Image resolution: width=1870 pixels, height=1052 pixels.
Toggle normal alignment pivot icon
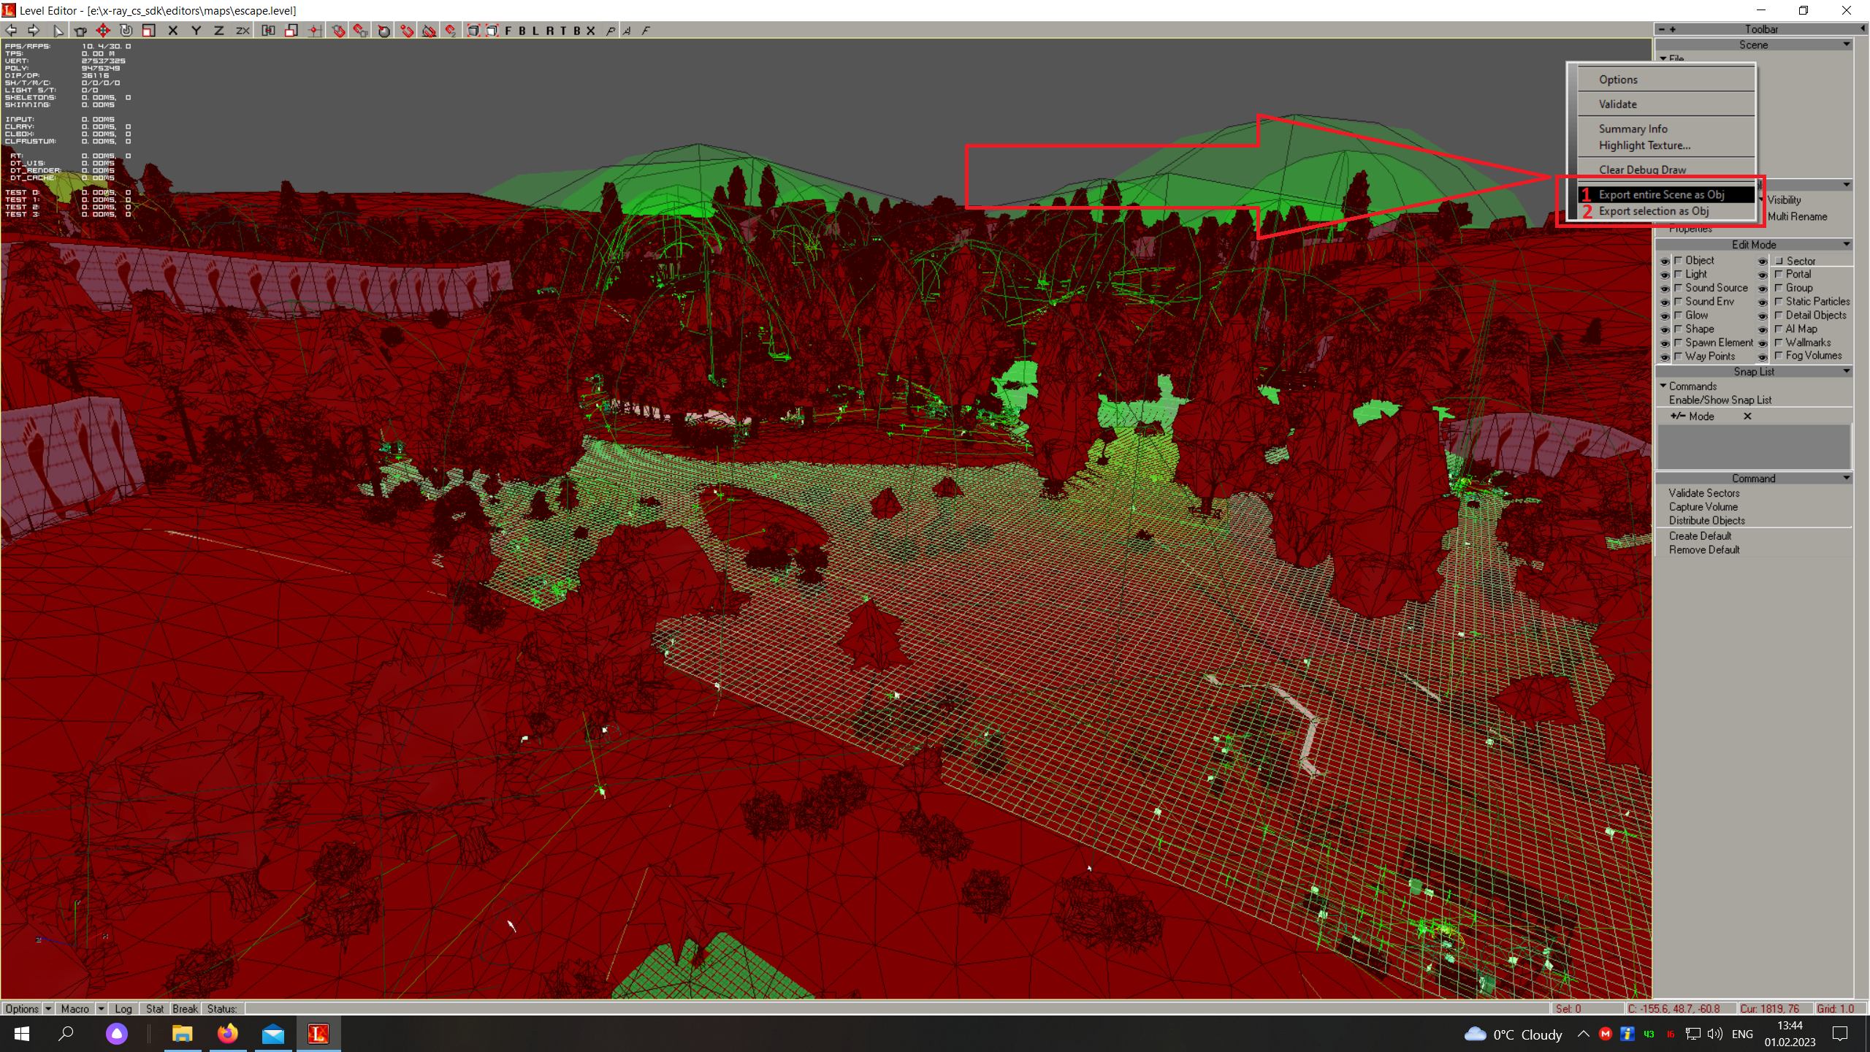[314, 30]
